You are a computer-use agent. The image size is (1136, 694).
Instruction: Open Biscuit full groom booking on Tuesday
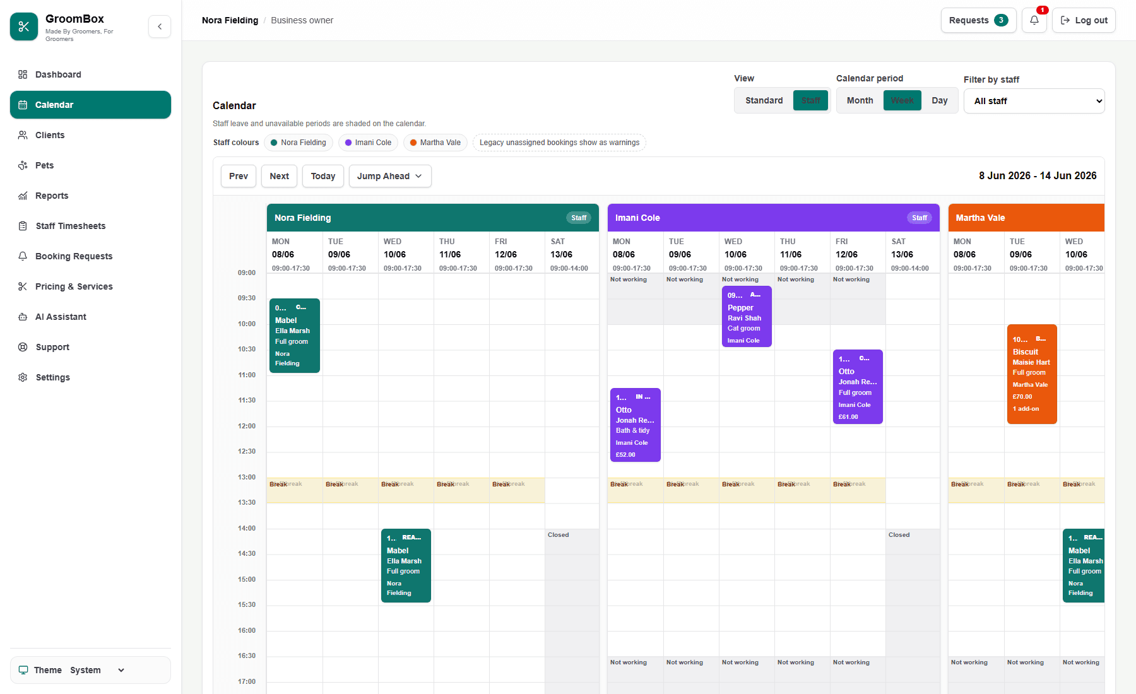(x=1032, y=374)
